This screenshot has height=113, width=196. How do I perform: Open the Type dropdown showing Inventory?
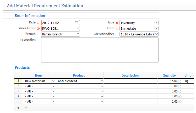click(x=156, y=23)
